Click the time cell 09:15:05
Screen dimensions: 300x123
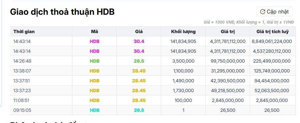tap(22, 110)
